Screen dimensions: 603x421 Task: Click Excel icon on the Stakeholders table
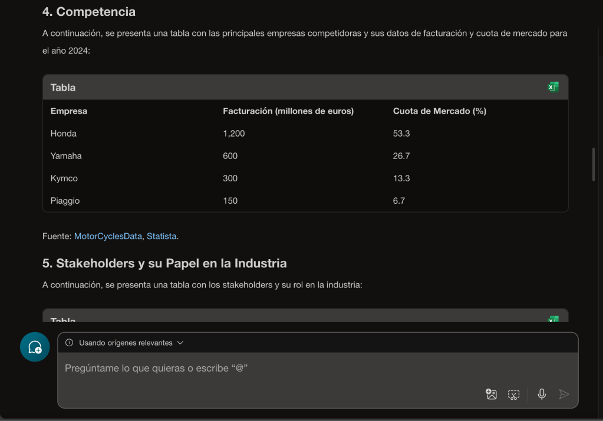point(553,319)
